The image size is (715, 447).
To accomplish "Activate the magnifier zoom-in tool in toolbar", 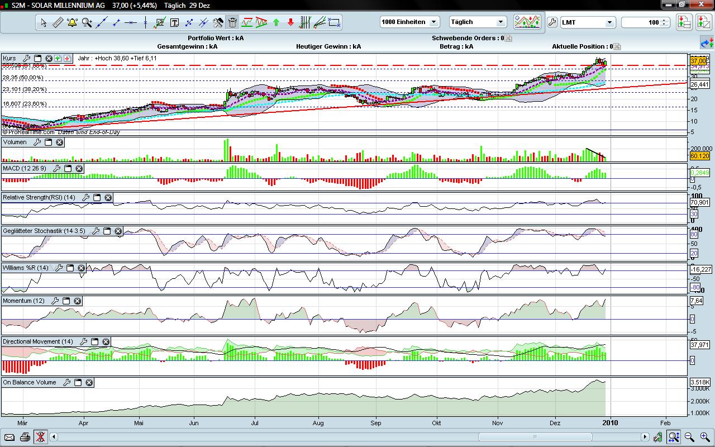I will (x=87, y=22).
